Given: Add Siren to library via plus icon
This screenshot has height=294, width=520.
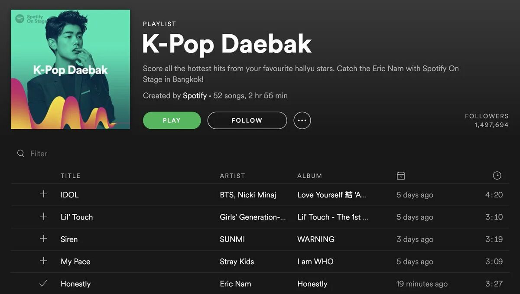Looking at the screenshot, I should (43, 239).
